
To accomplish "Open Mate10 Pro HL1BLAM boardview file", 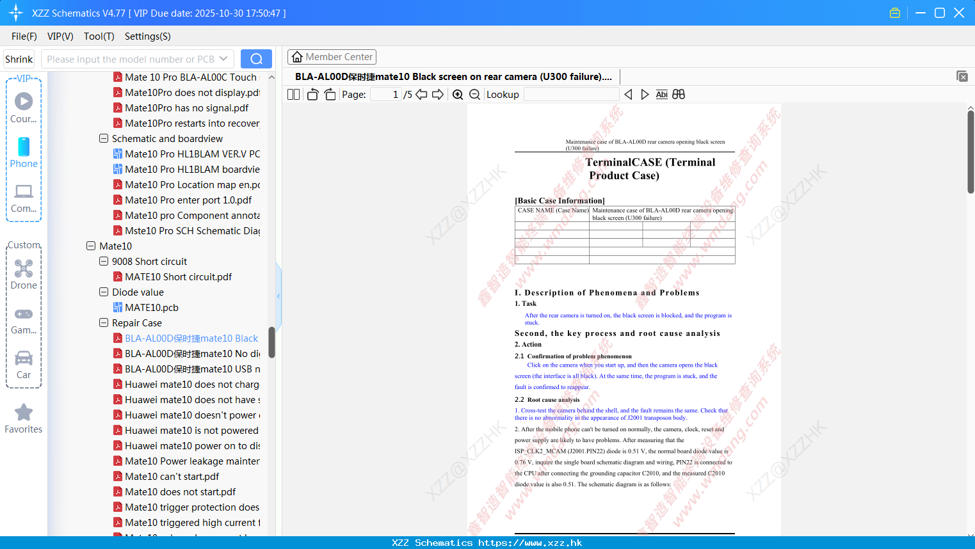I will (192, 169).
